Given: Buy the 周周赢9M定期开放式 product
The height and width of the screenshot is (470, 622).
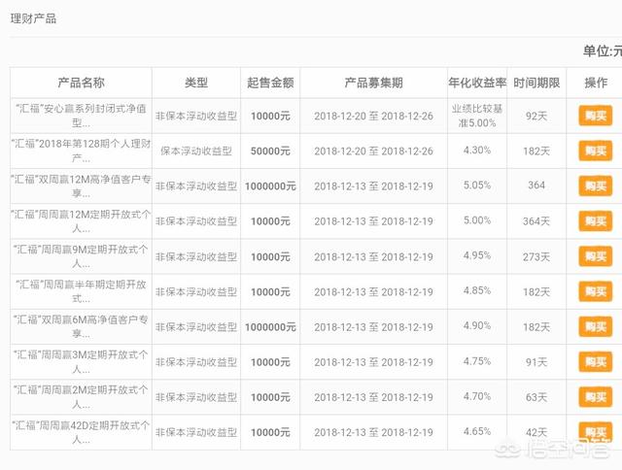Looking at the screenshot, I should click(596, 256).
